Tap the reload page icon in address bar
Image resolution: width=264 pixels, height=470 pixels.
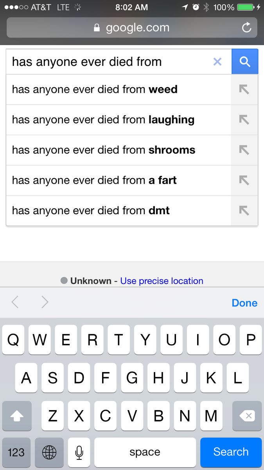coord(246,27)
